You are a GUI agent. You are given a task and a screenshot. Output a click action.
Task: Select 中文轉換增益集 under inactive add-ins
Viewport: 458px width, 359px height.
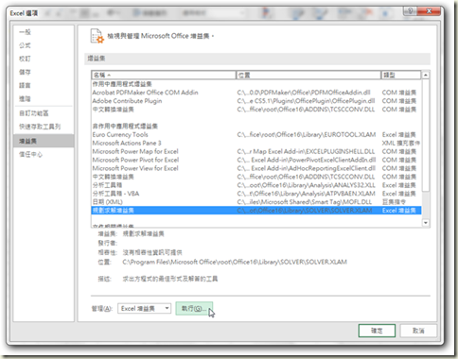[256, 177]
